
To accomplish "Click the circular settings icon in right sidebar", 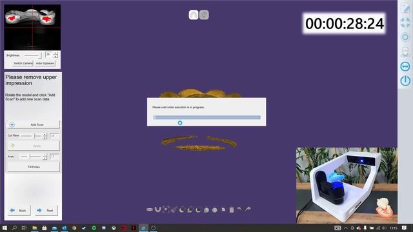I will click(405, 37).
